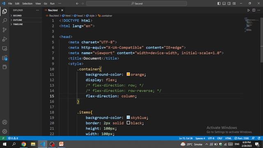Expand the SECOND folder section
Image resolution: width=263 pixels, height=148 pixels.
pos(25,16)
